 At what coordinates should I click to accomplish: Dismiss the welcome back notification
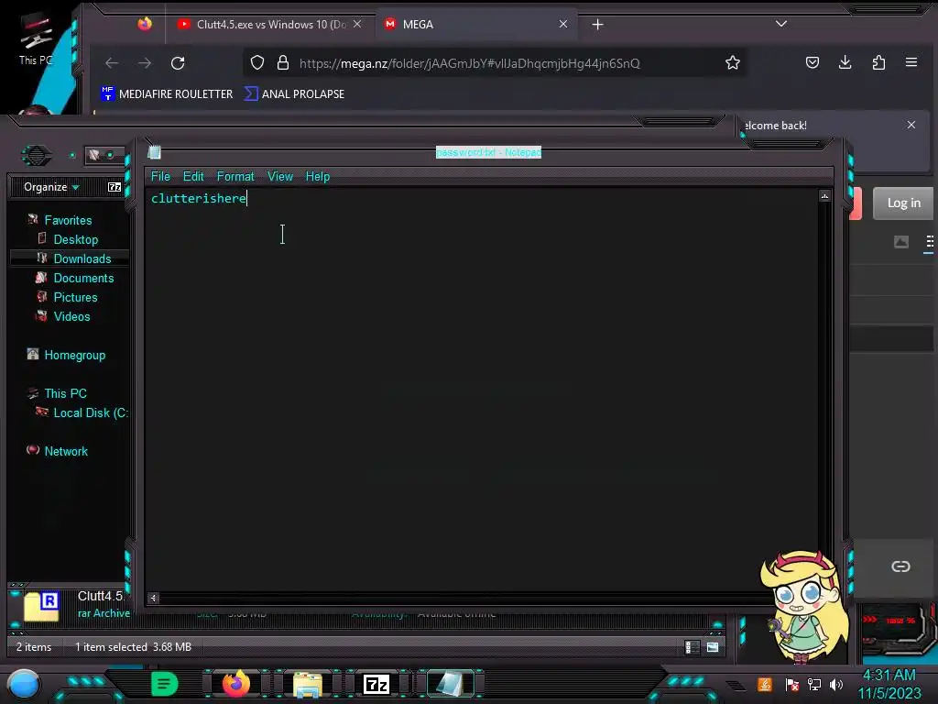click(911, 125)
